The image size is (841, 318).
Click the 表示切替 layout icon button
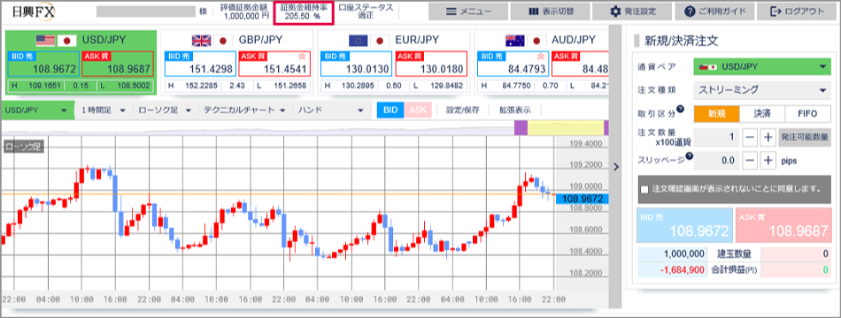[x=551, y=11]
